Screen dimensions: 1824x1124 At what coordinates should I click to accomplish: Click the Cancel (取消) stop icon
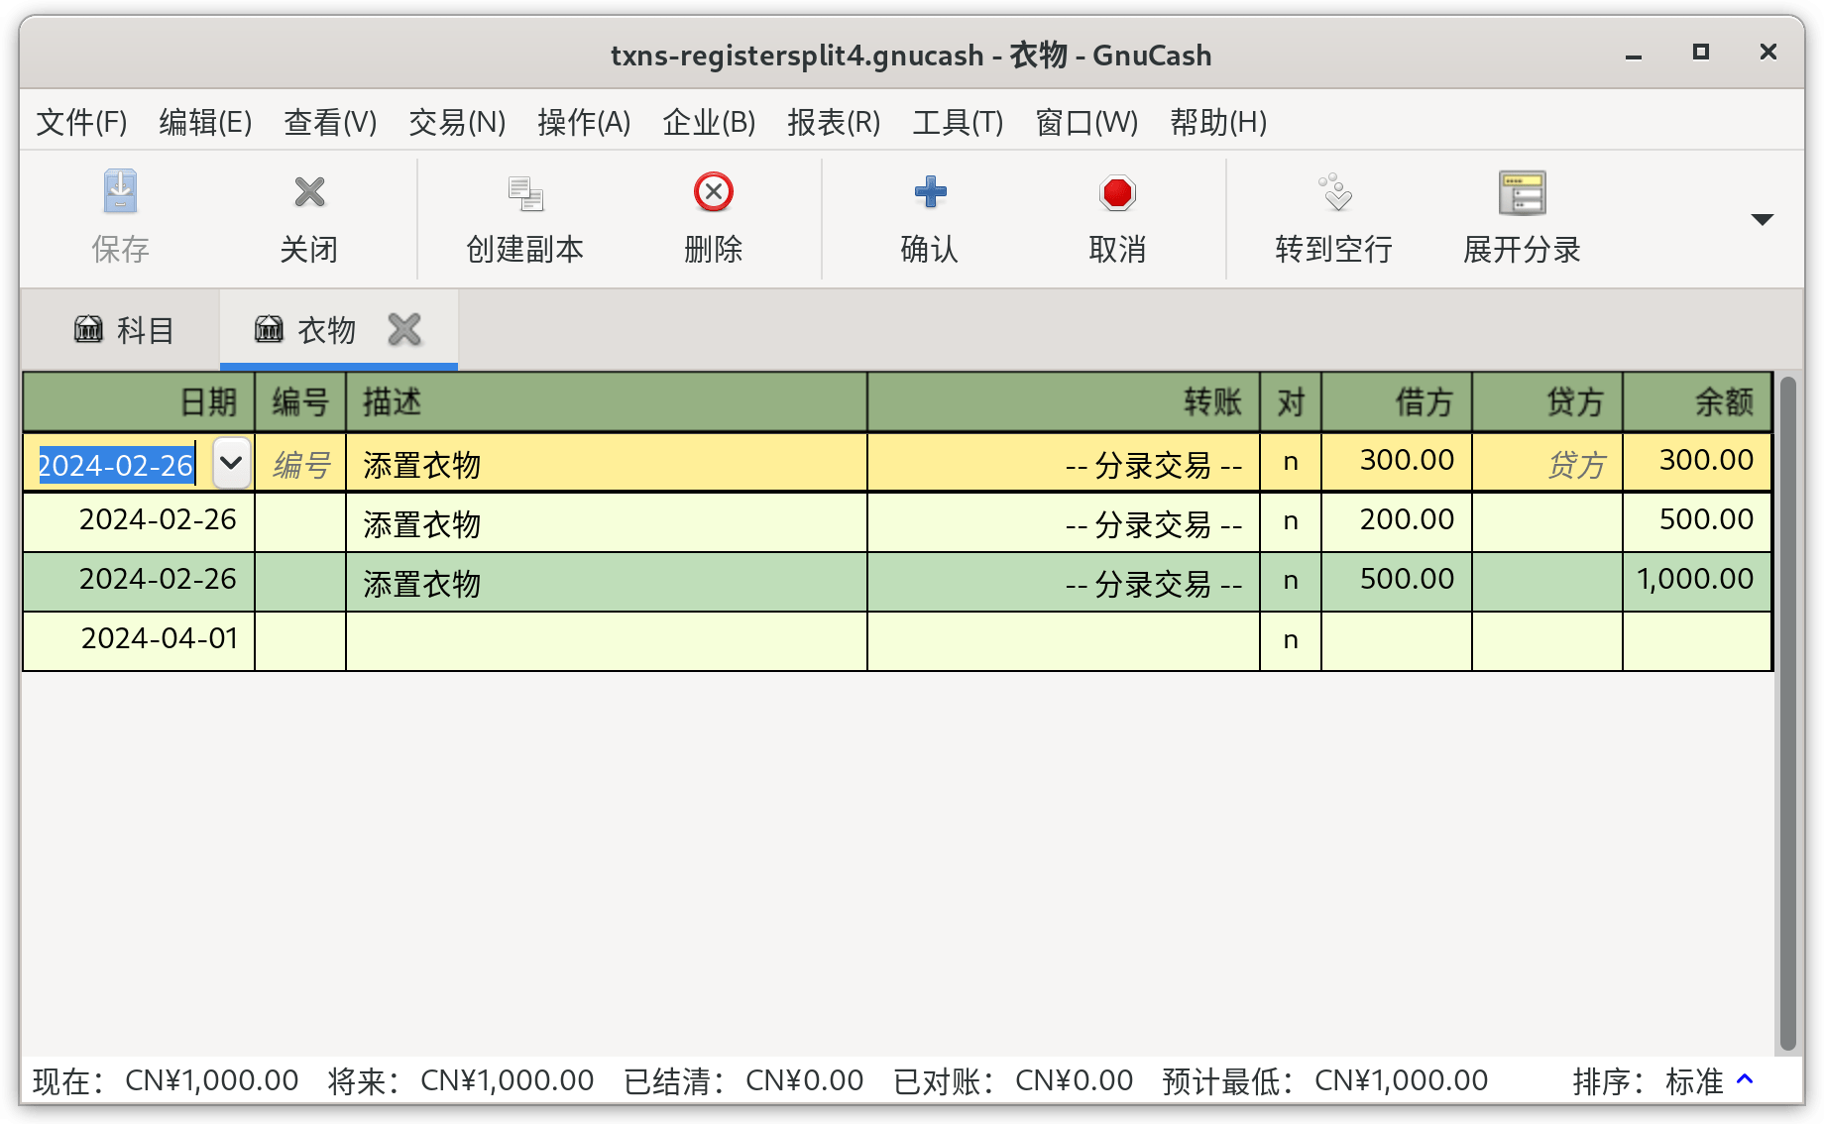(1117, 192)
